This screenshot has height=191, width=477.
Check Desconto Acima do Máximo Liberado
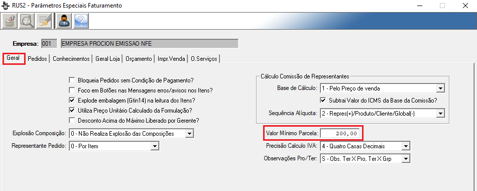click(x=72, y=120)
